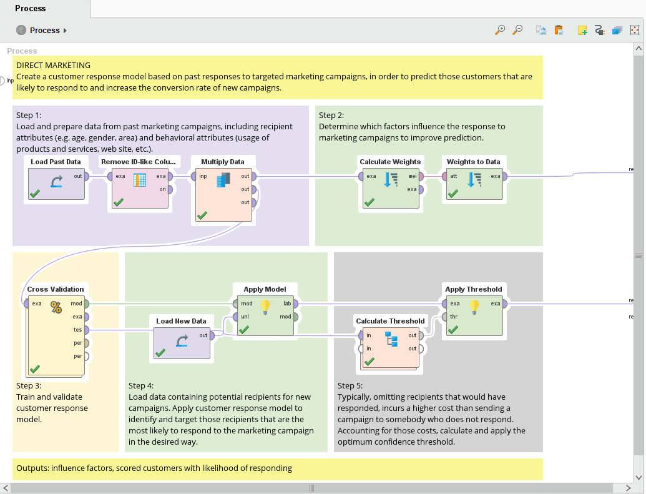
Task: Select the Cross Validation operator
Action: [56, 334]
